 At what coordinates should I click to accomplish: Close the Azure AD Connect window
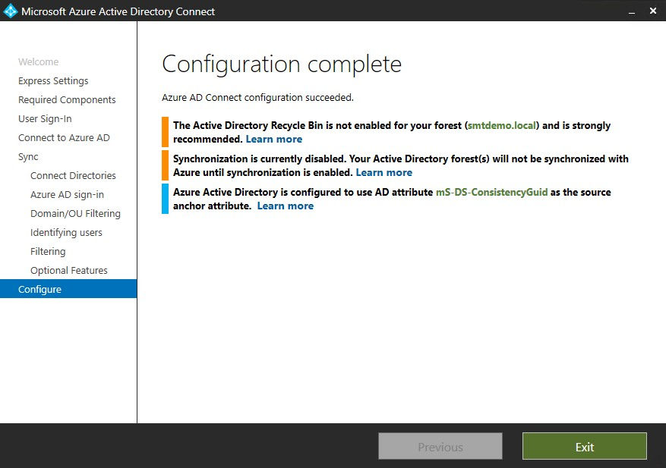[653, 11]
